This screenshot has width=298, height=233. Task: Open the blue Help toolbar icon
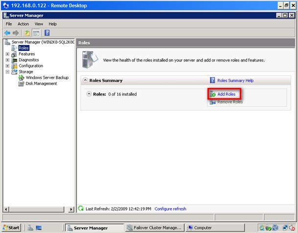pos(47,33)
